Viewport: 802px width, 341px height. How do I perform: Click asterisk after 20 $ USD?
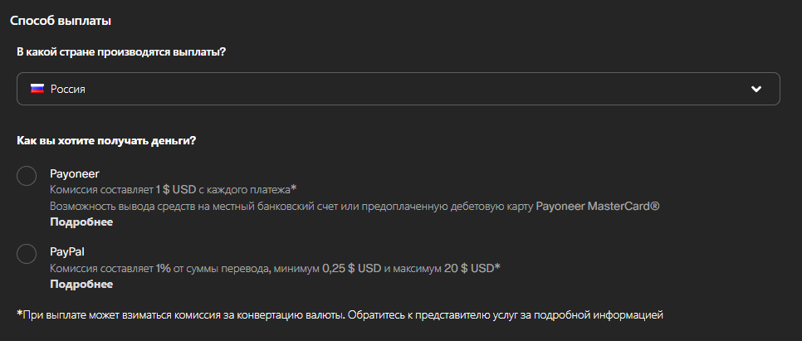(497, 266)
